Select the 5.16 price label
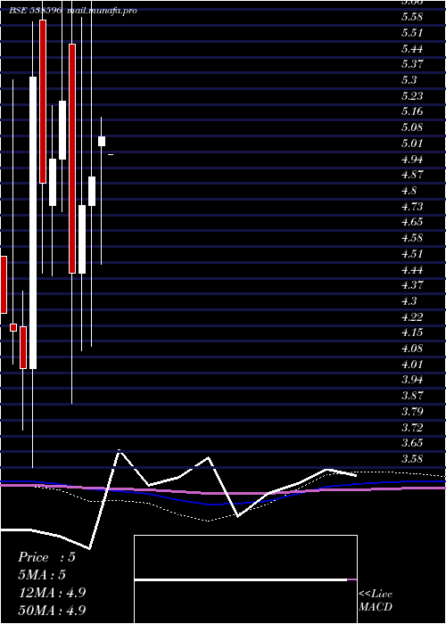 412,111
